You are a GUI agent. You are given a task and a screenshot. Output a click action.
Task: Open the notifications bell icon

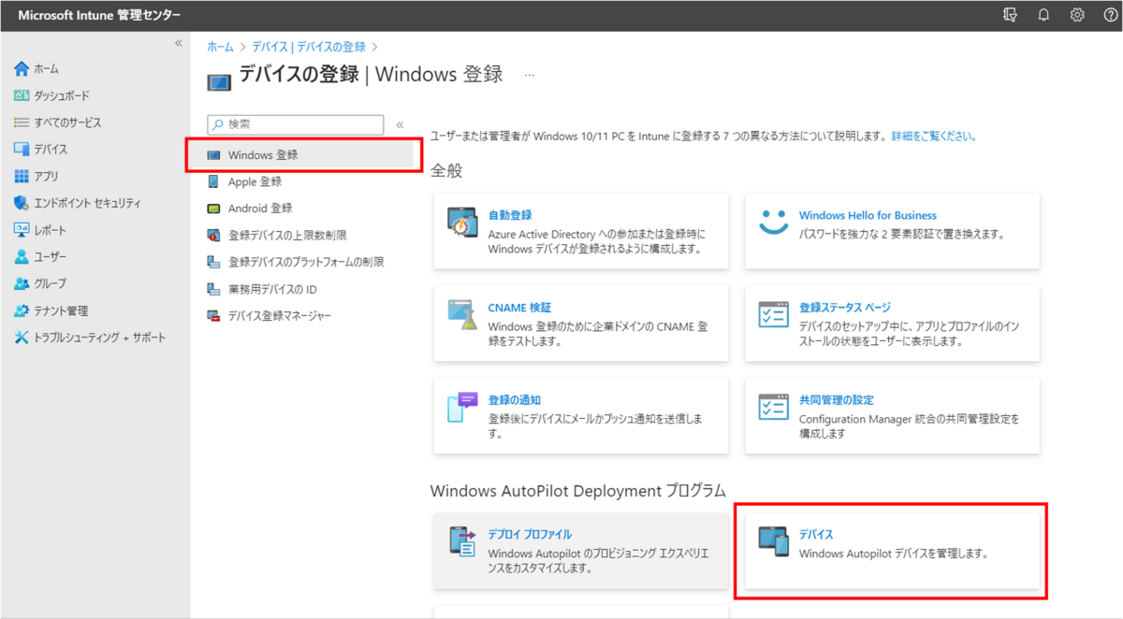(x=1043, y=15)
